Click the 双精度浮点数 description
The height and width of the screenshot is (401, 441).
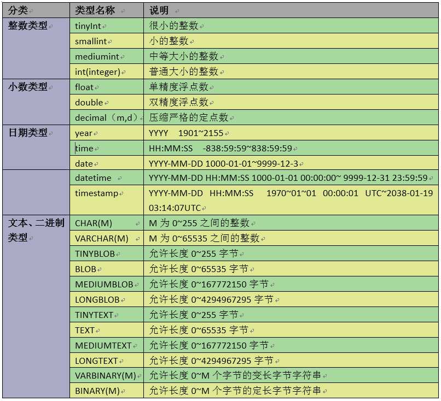[x=178, y=102]
